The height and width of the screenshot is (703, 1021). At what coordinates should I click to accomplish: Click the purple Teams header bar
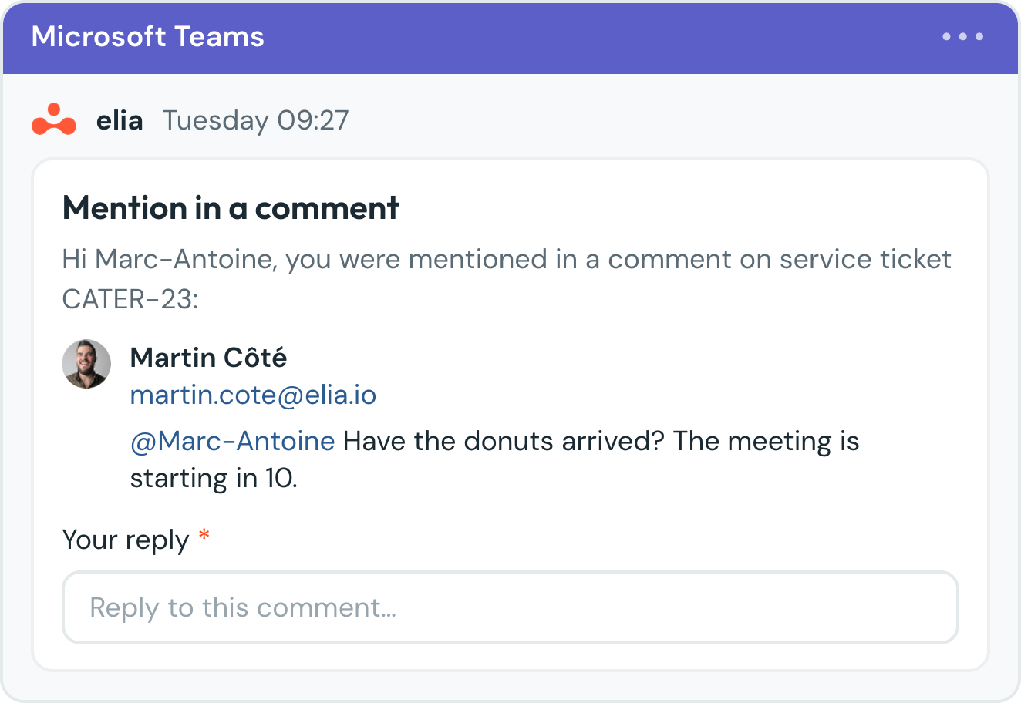(510, 37)
